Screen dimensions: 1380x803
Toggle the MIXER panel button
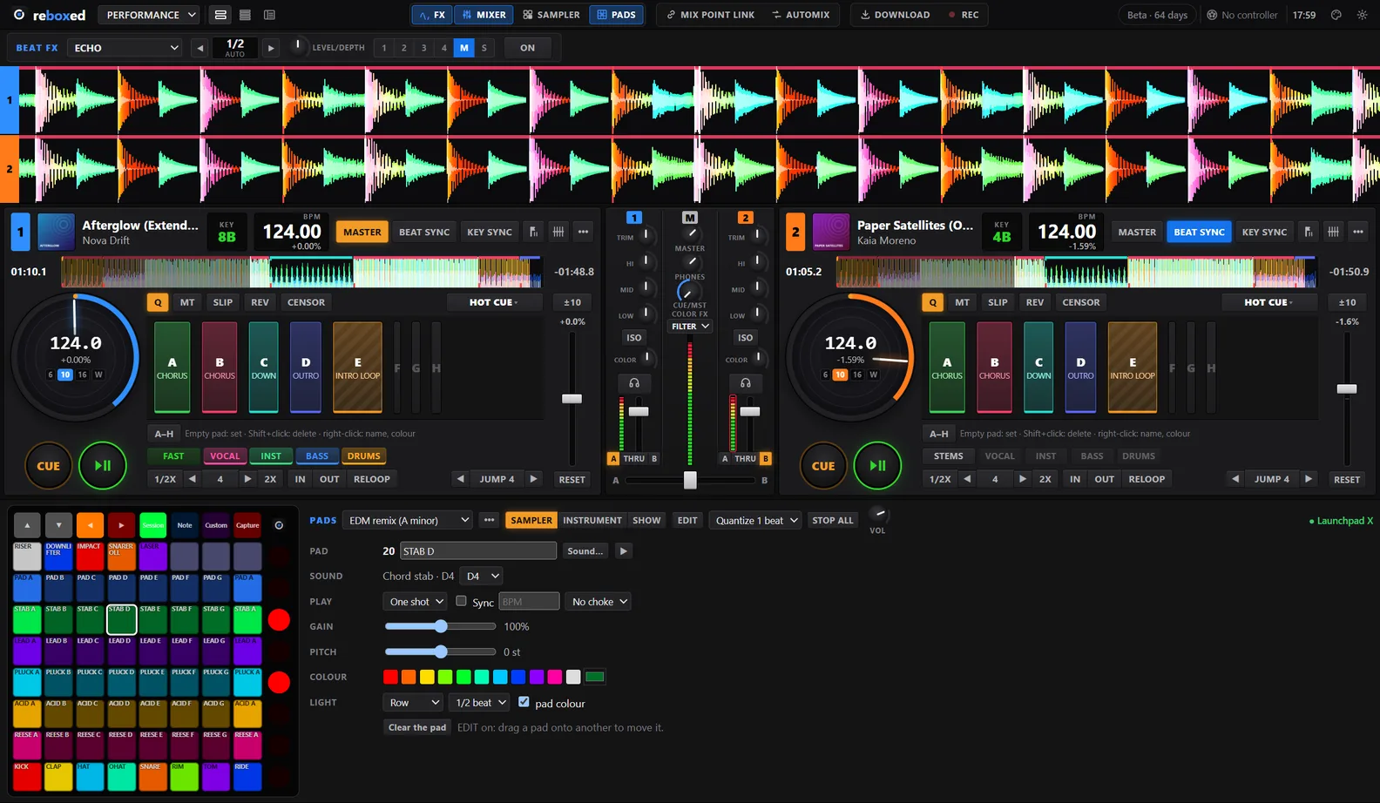[x=484, y=15]
